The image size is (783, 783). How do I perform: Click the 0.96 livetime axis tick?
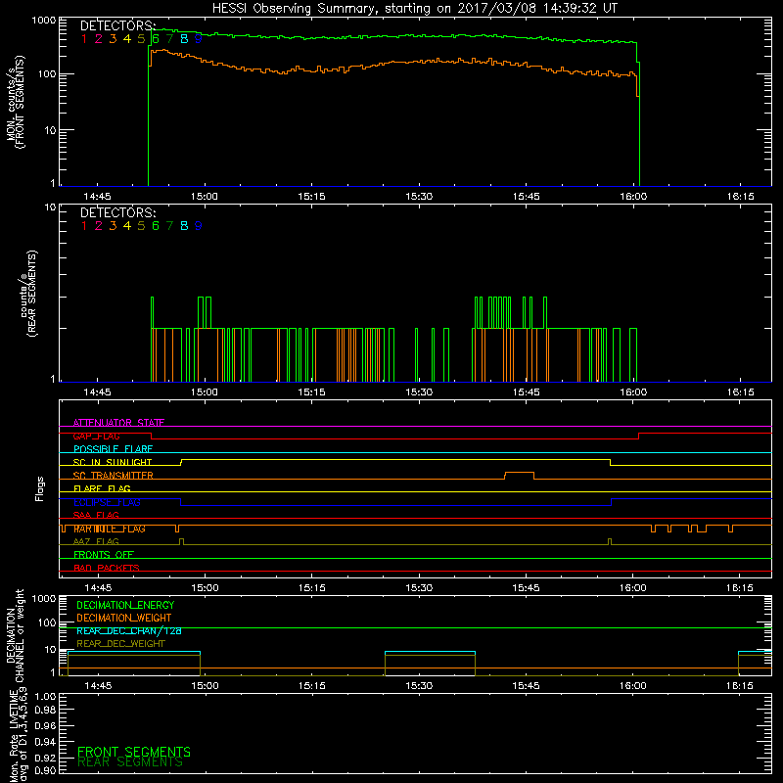45,725
